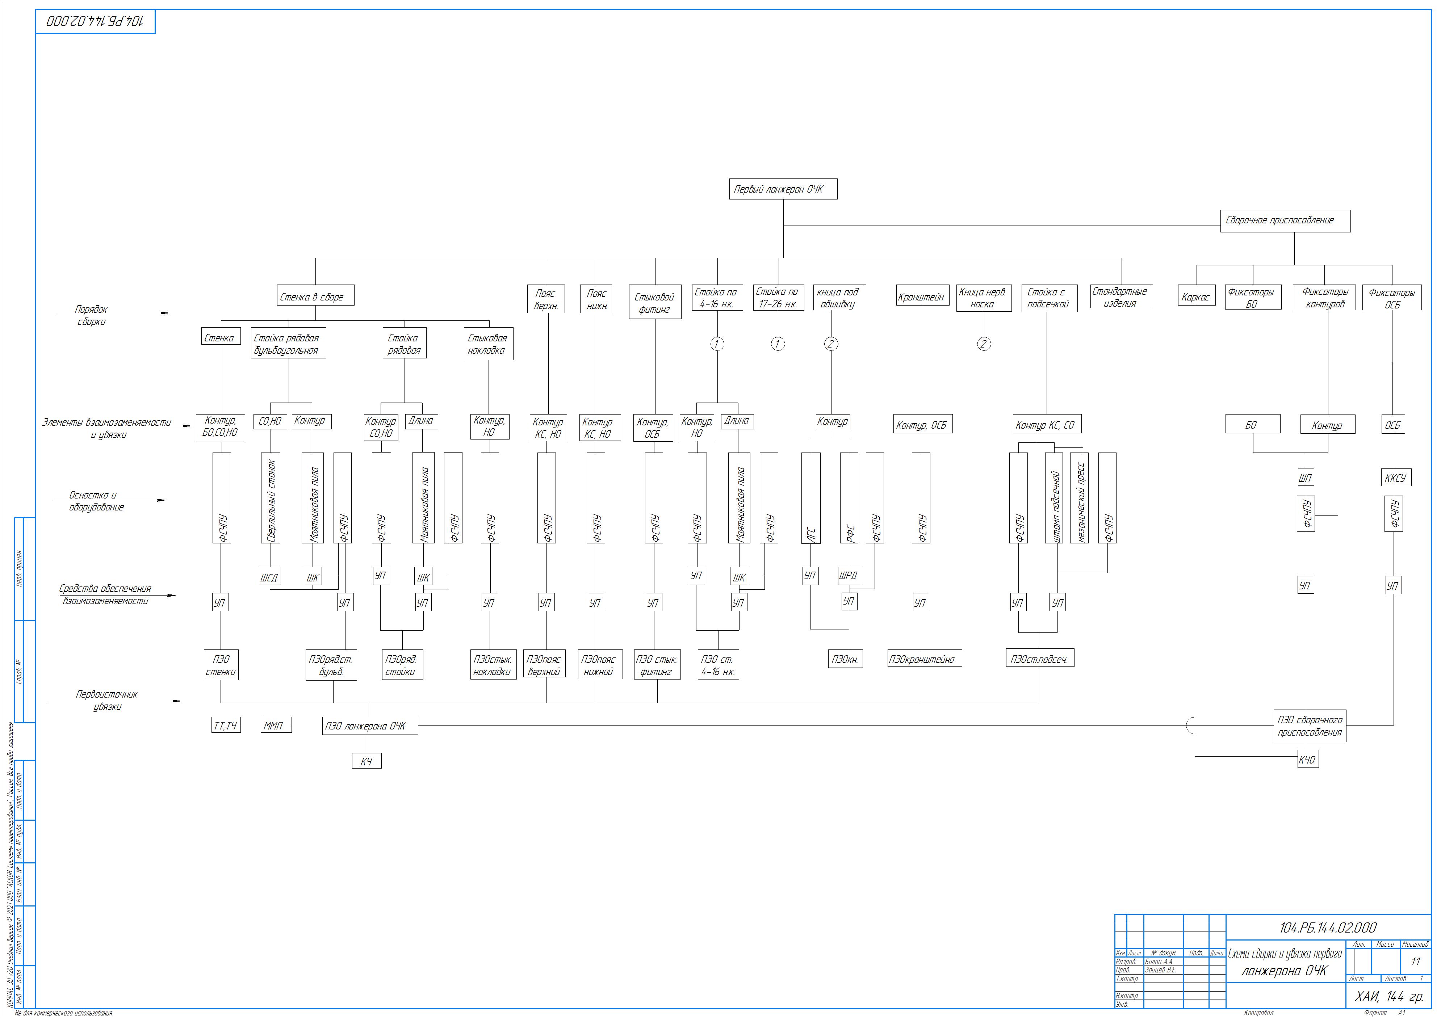Select the 'ШСД' box
This screenshot has width=1441, height=1018.
(x=269, y=576)
